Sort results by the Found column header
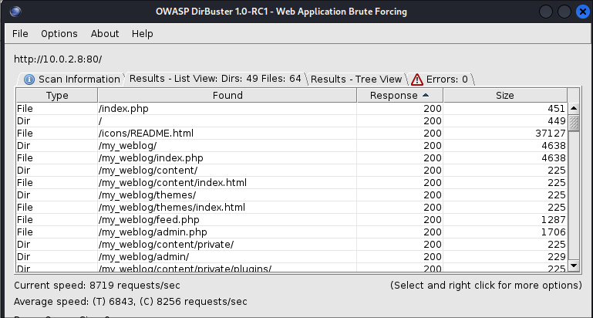 227,96
